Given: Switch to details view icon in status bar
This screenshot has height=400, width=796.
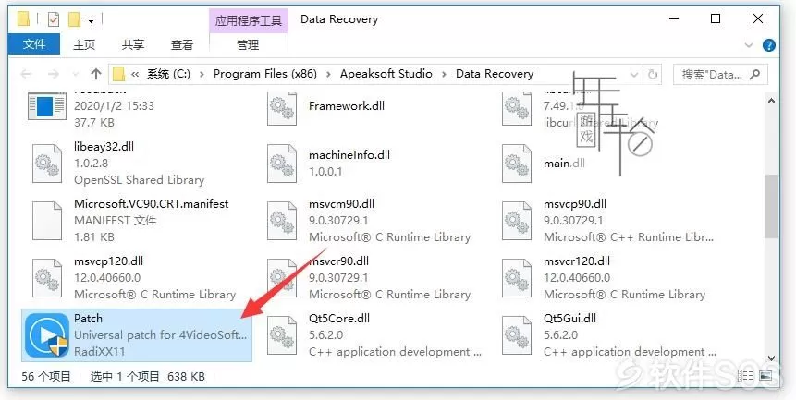Looking at the screenshot, I should pyautogui.click(x=745, y=376).
